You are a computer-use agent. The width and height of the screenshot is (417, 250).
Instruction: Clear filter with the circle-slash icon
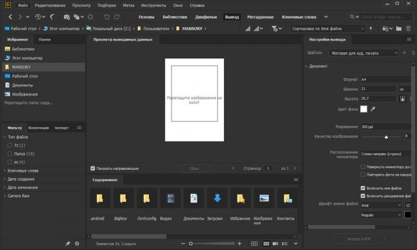(77, 243)
